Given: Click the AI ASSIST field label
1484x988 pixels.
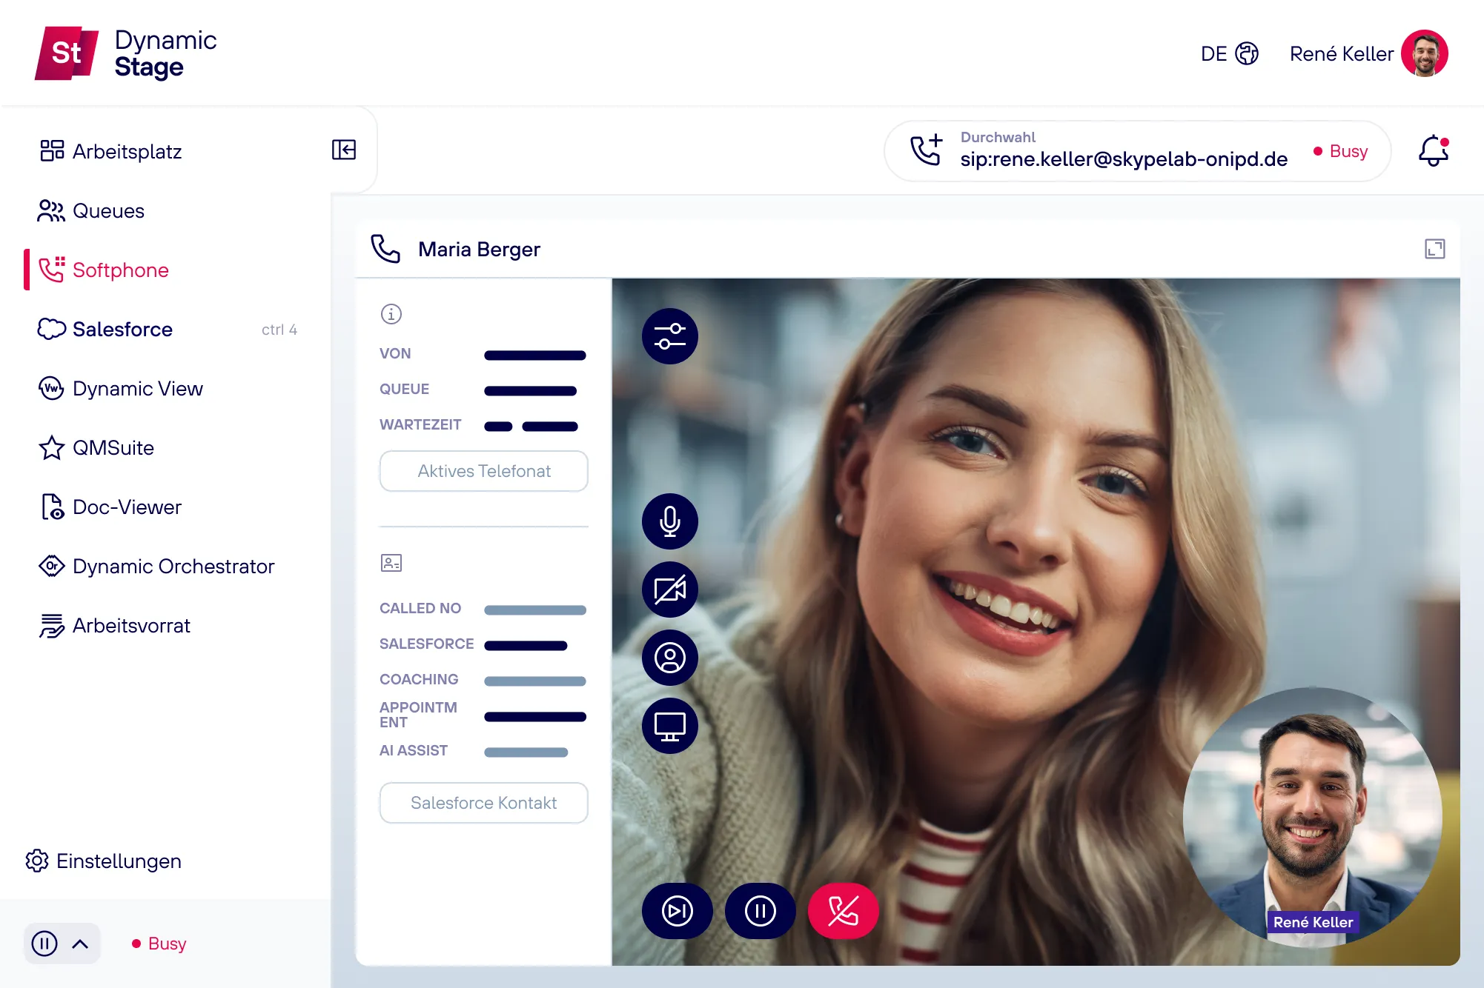Looking at the screenshot, I should [x=414, y=750].
